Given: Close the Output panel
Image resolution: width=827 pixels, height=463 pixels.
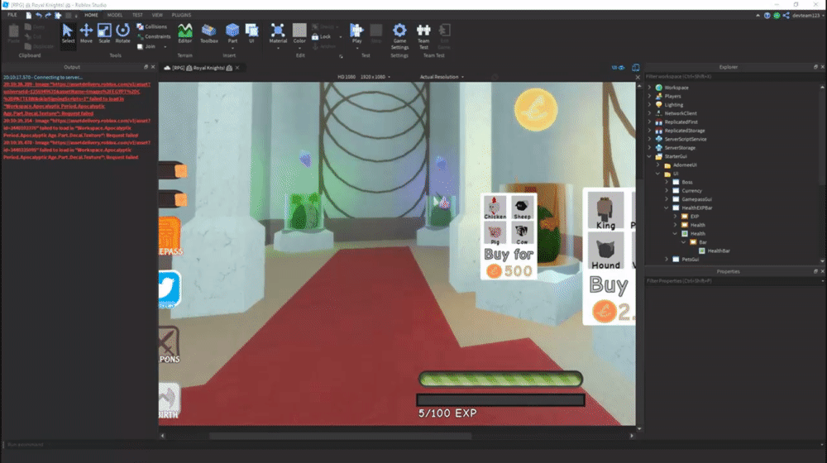Looking at the screenshot, I should tap(153, 67).
